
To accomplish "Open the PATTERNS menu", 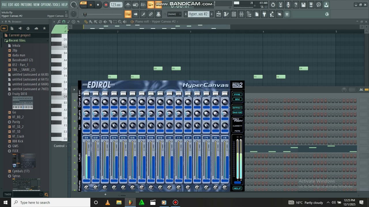I will pyautogui.click(x=26, y=5).
